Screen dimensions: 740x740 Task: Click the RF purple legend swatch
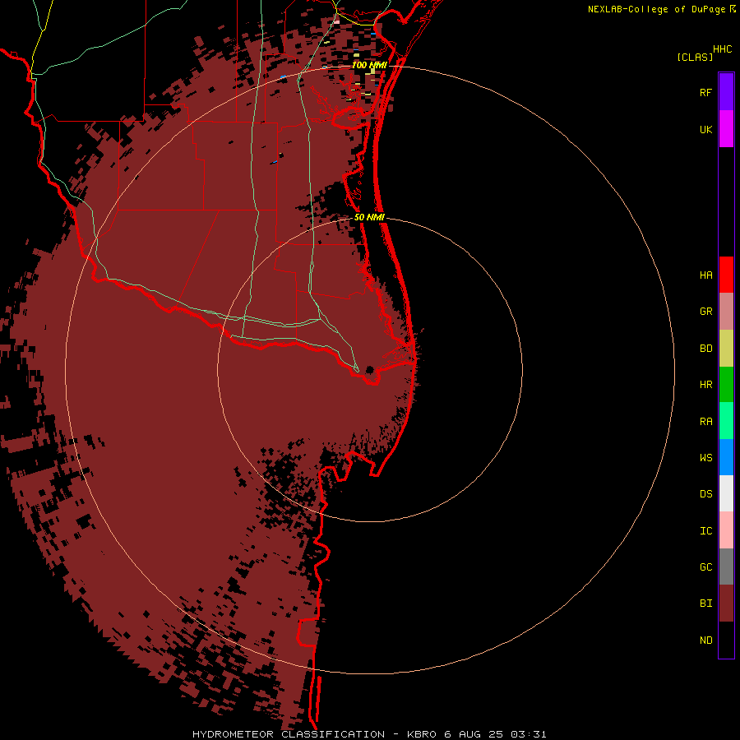(x=726, y=92)
